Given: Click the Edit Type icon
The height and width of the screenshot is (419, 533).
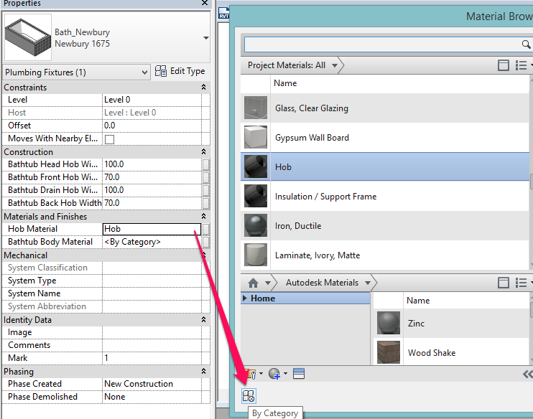Looking at the screenshot, I should coord(160,71).
